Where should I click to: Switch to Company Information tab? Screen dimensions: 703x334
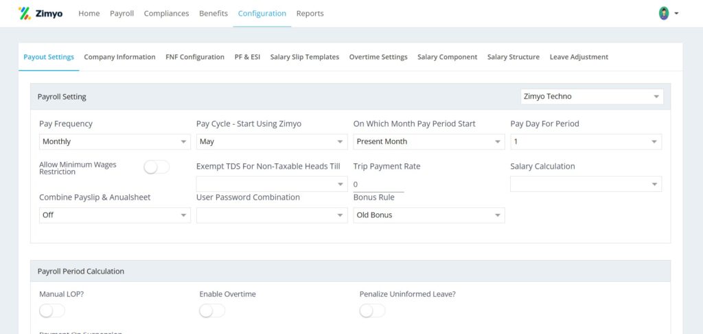[x=119, y=57]
